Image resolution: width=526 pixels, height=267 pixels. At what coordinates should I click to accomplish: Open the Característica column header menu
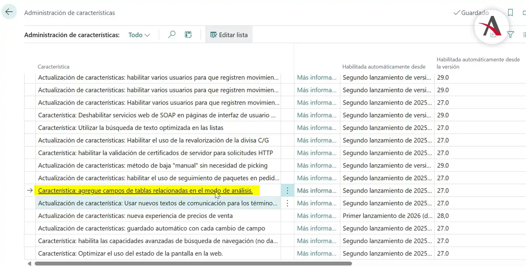coord(53,67)
